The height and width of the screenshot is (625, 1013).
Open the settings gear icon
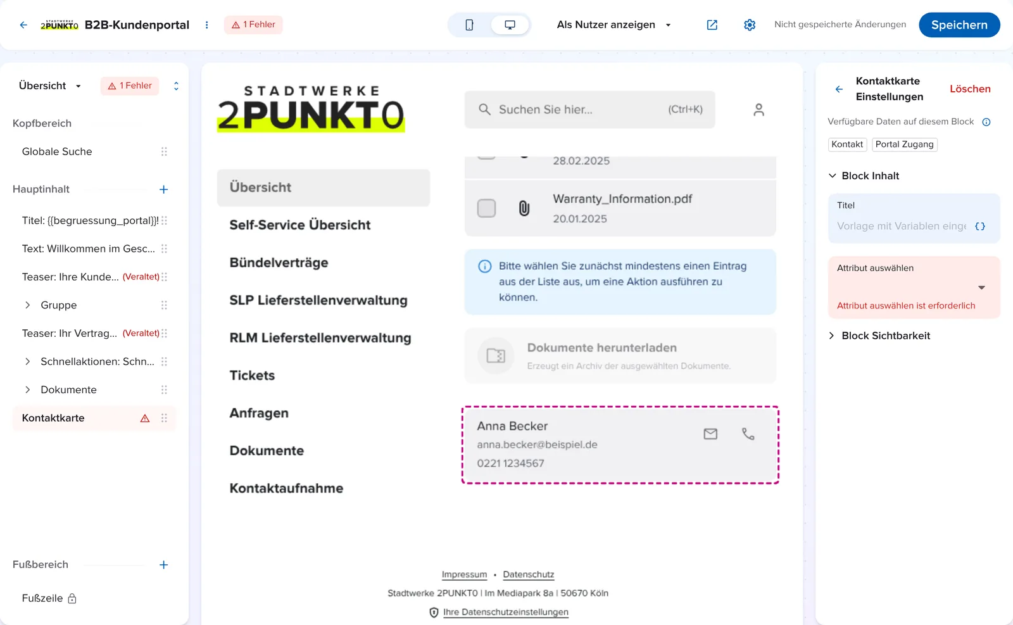(x=750, y=25)
